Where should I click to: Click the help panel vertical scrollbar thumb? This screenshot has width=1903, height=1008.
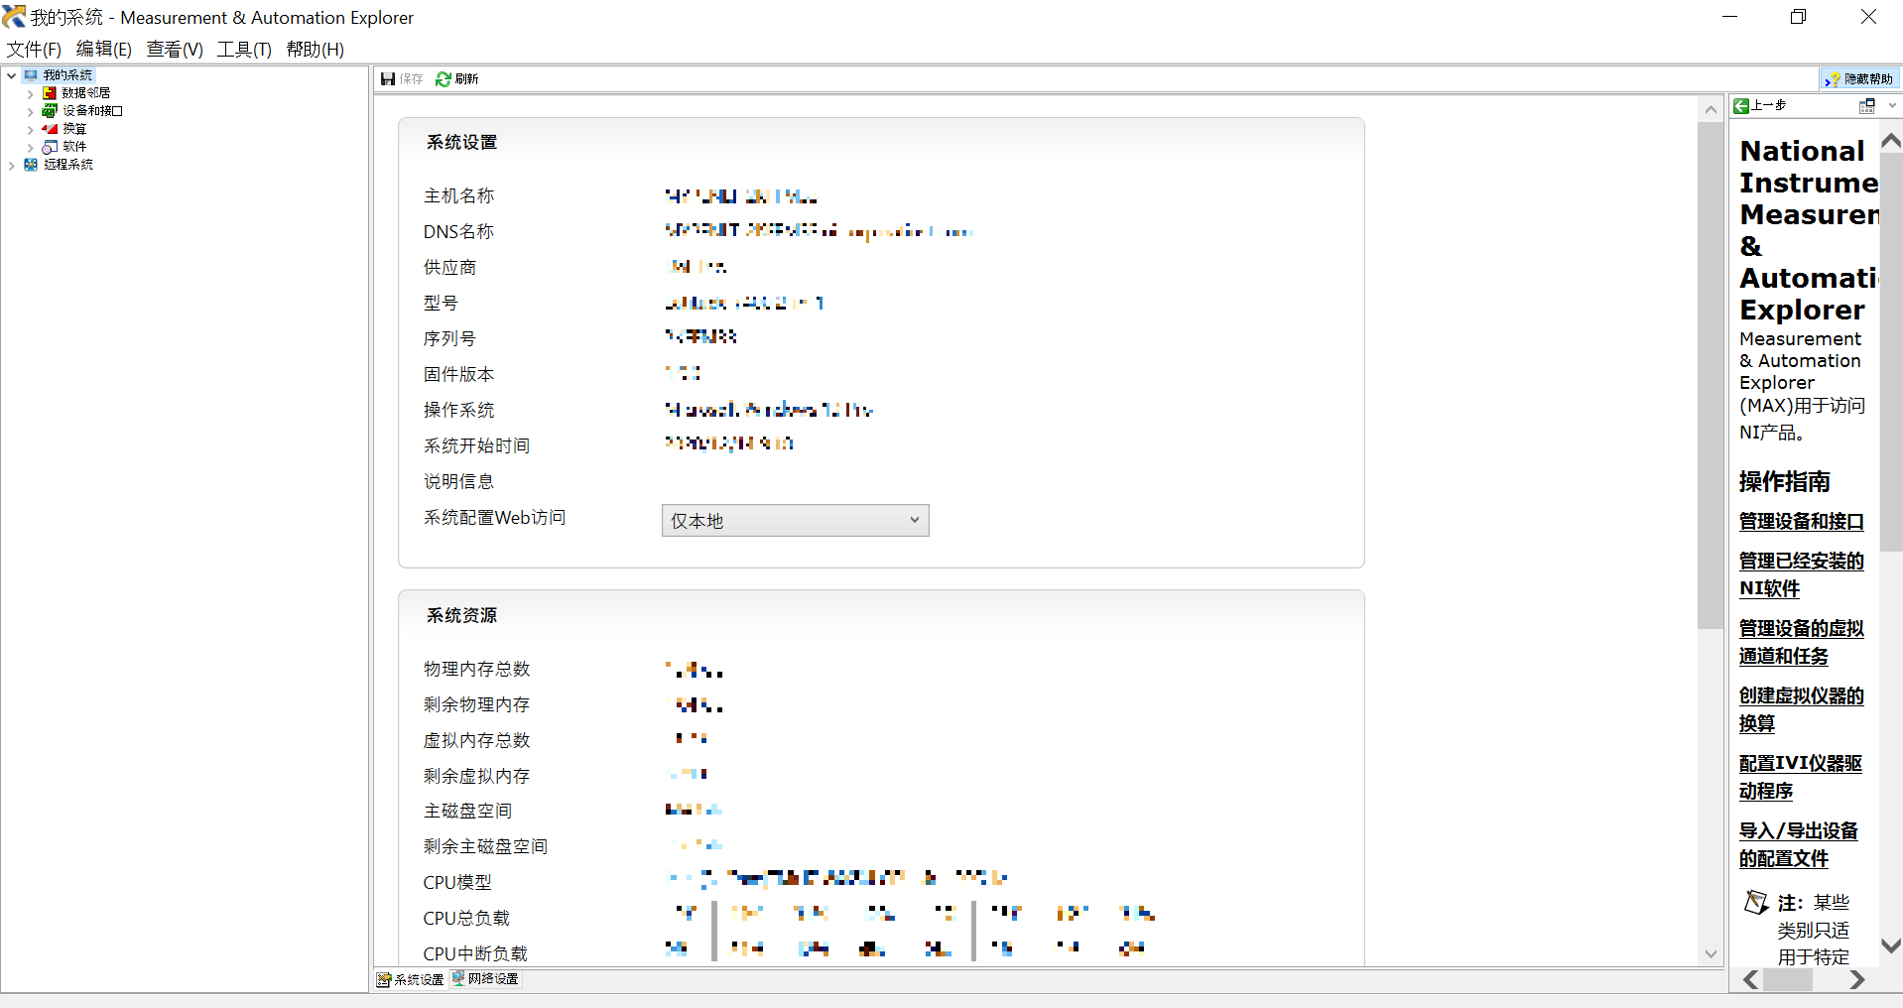(x=1891, y=352)
